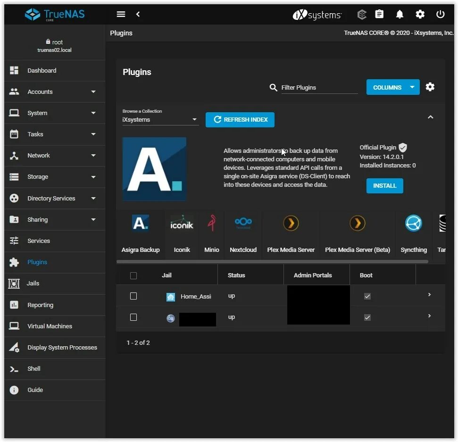Open Reporting in the sidebar
The height and width of the screenshot is (442, 458).
[x=55, y=305]
